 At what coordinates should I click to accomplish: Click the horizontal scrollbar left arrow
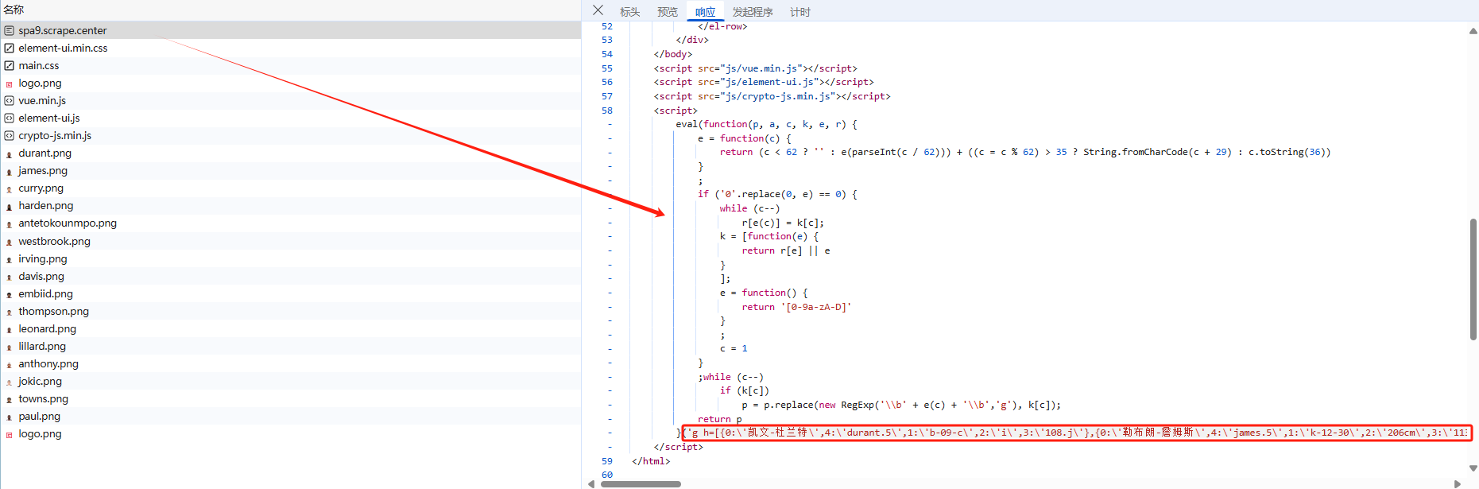tap(590, 483)
